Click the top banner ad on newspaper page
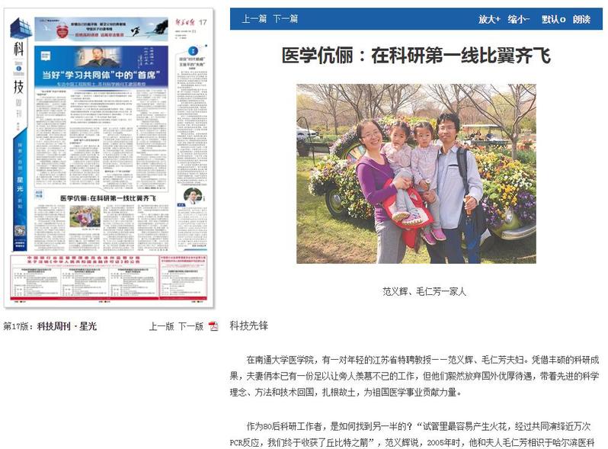Image resolution: width=608 pixels, height=449 pixels. click(101, 29)
